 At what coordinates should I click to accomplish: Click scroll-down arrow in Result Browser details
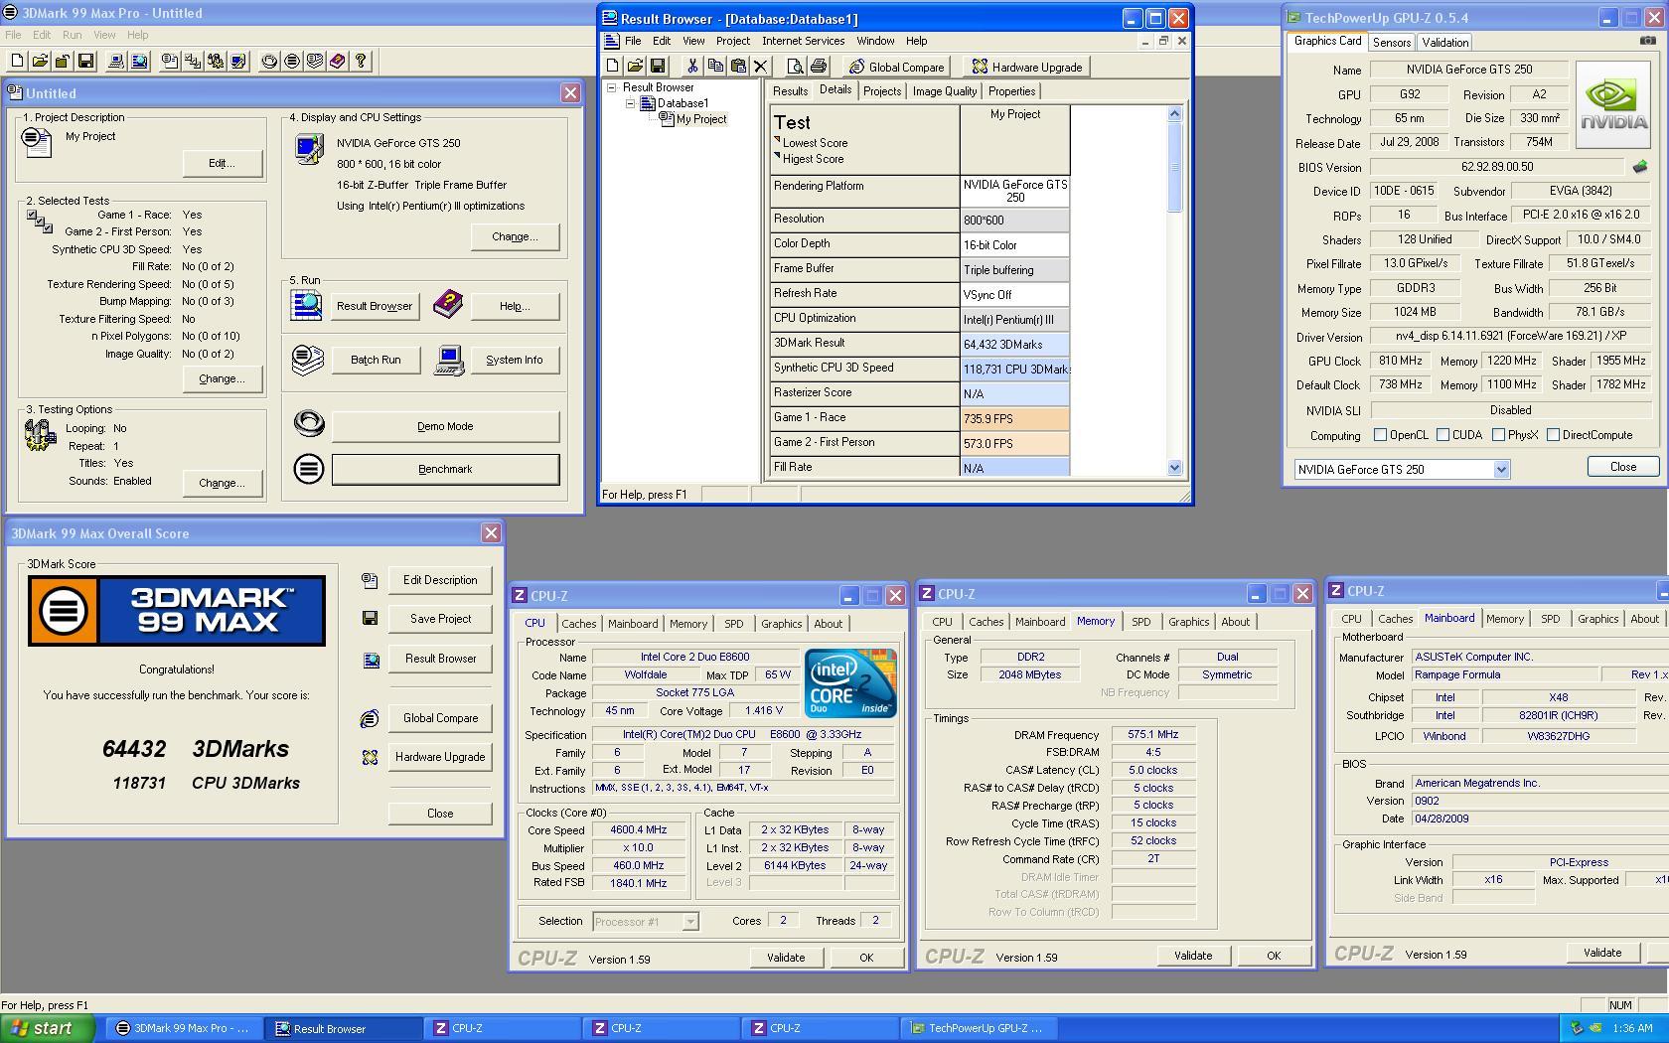[x=1174, y=467]
